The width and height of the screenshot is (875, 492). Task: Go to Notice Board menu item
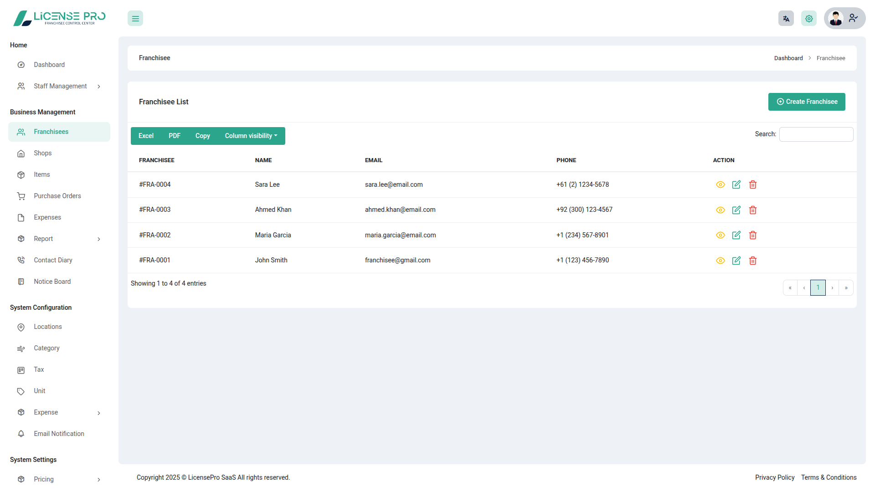[x=52, y=282]
